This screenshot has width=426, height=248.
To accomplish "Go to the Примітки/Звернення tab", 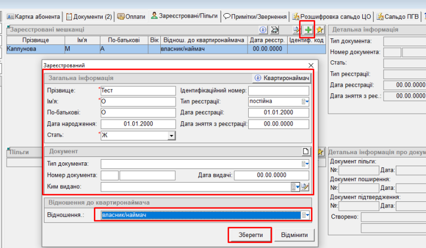I will tap(256, 16).
